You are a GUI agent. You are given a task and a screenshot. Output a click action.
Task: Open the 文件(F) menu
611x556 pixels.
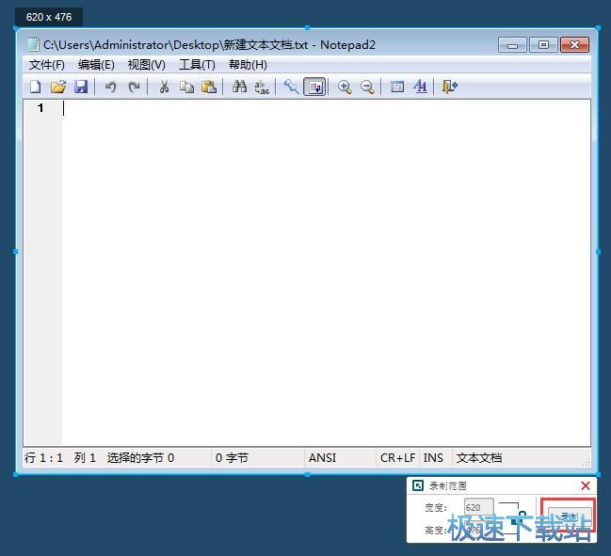click(x=47, y=65)
